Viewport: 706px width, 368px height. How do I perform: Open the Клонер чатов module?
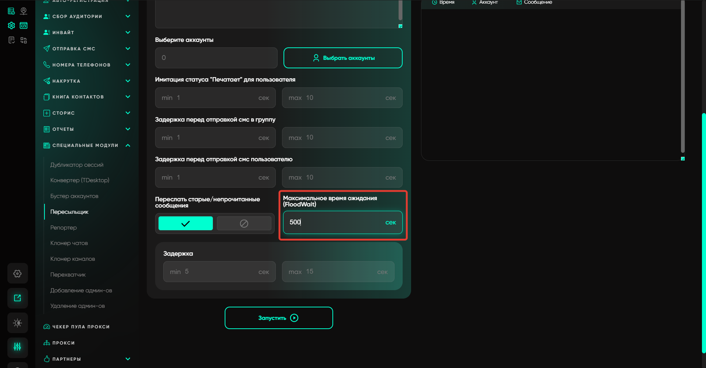click(x=69, y=243)
